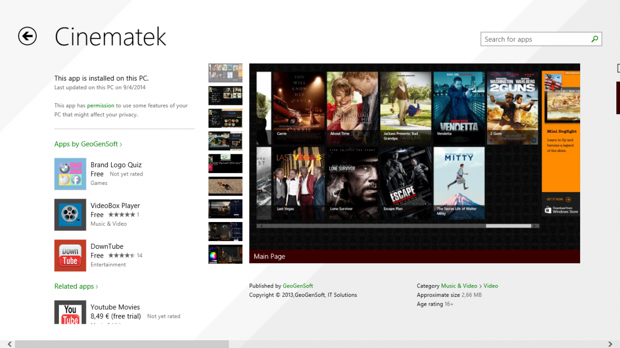Click the DownTube star rating

click(121, 256)
